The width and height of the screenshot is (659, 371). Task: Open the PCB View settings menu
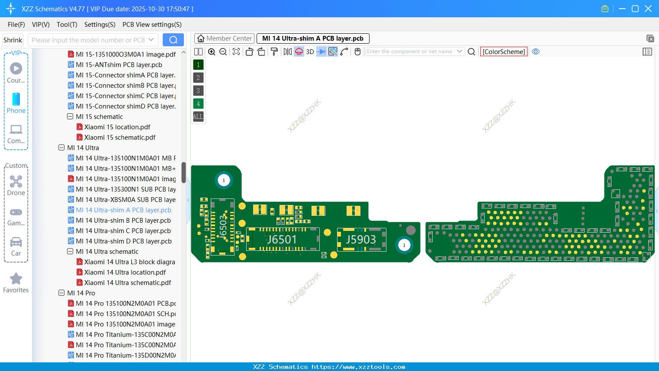[x=151, y=25]
